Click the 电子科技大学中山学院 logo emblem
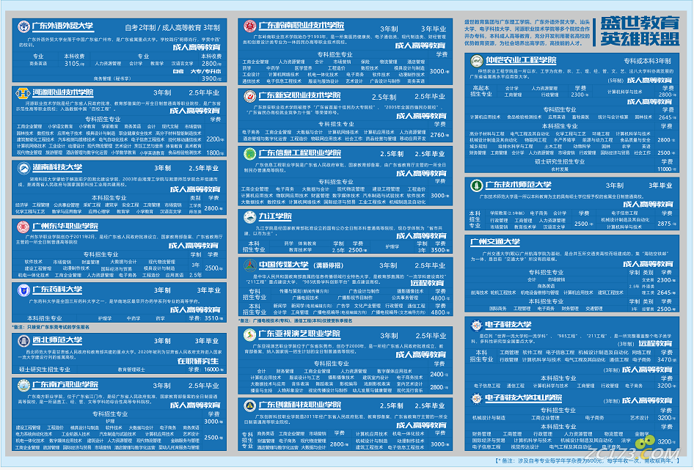 pyautogui.click(x=476, y=399)
